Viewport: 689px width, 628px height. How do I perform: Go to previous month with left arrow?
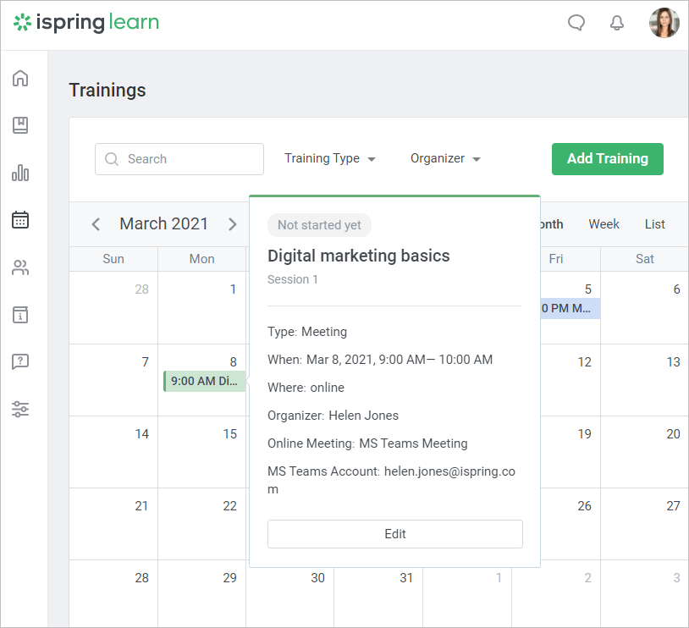96,224
